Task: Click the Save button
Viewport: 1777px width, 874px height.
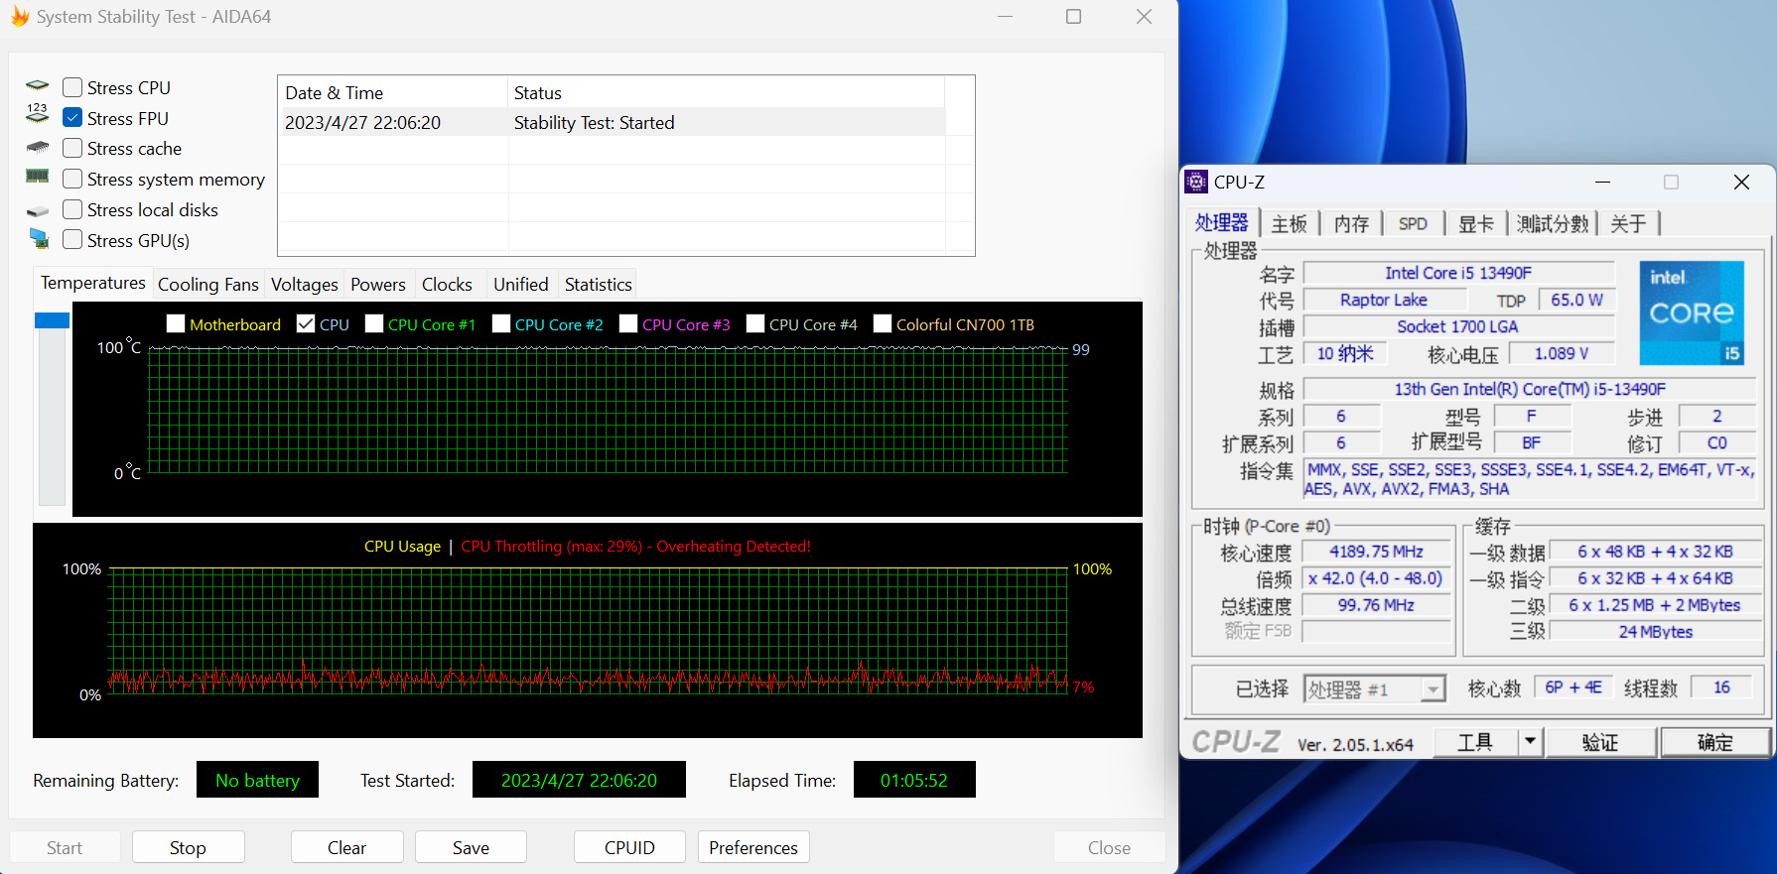Action: coord(471,847)
